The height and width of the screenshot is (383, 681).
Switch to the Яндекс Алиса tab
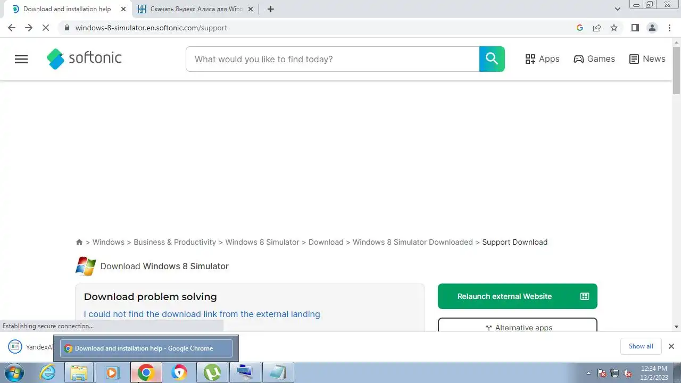click(196, 9)
